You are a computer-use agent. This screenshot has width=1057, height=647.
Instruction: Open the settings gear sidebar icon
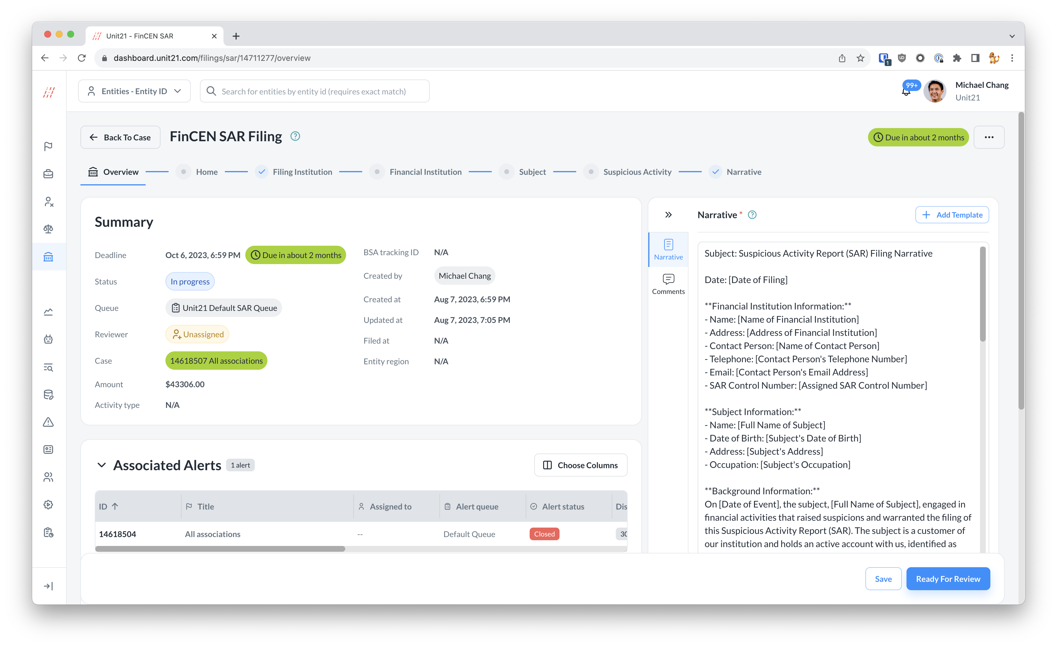pyautogui.click(x=49, y=505)
